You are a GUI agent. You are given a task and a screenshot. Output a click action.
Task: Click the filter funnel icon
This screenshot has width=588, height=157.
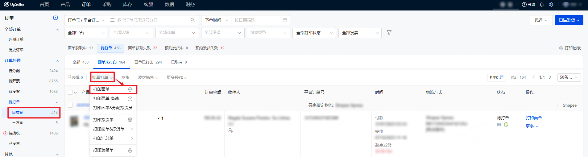pyautogui.click(x=389, y=33)
